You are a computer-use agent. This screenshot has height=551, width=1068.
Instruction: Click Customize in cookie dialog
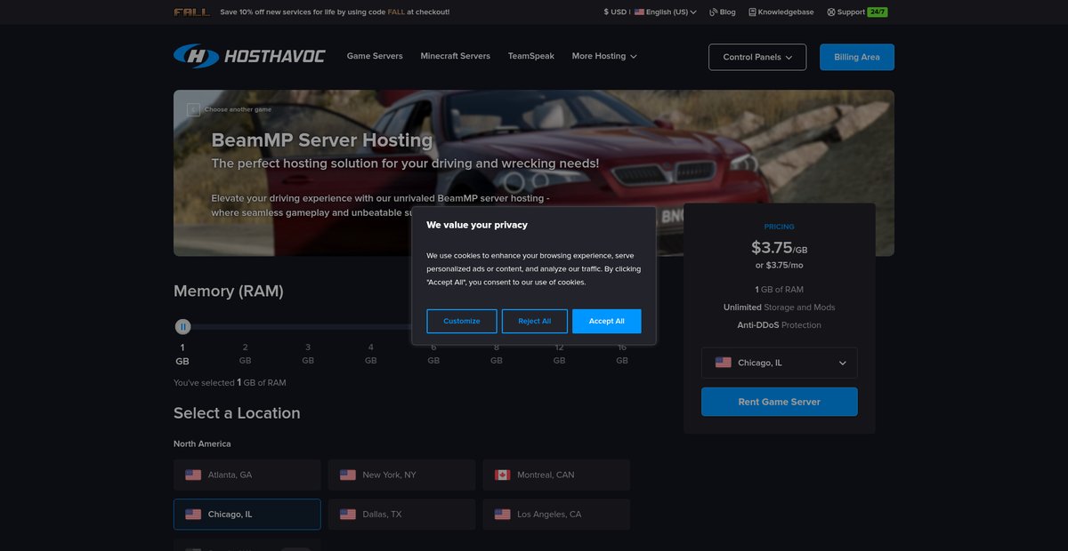(462, 321)
